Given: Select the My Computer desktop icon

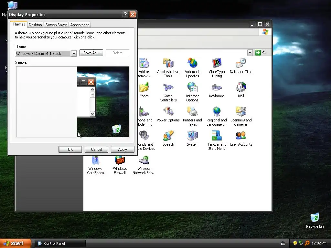Looking at the screenshot, I should click(x=12, y=5).
